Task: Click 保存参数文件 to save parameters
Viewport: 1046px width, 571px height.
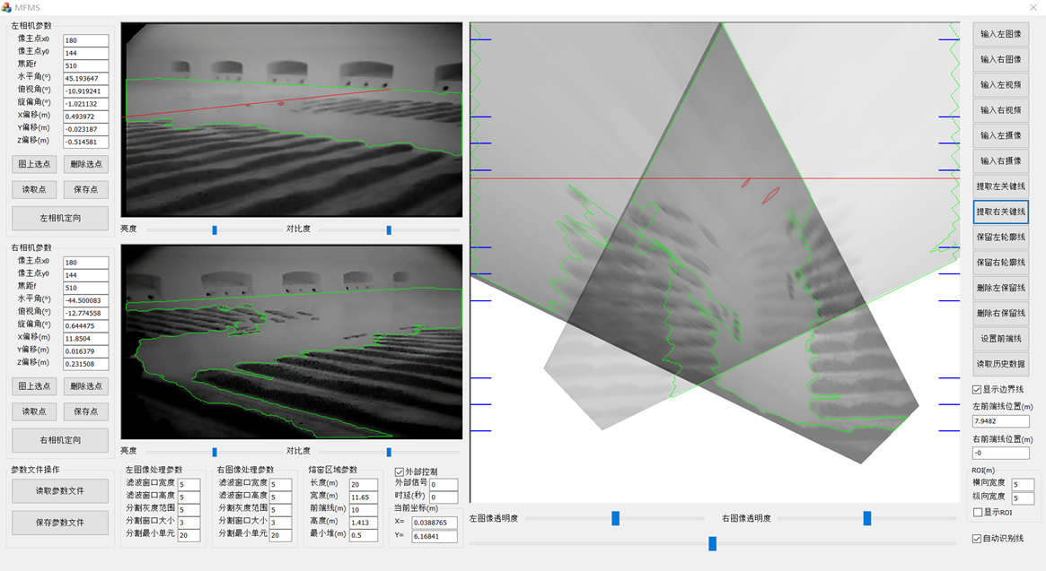Action: tap(60, 523)
